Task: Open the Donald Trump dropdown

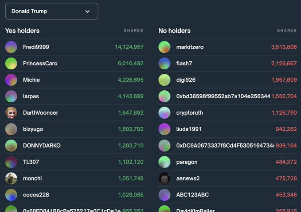Action: click(51, 11)
